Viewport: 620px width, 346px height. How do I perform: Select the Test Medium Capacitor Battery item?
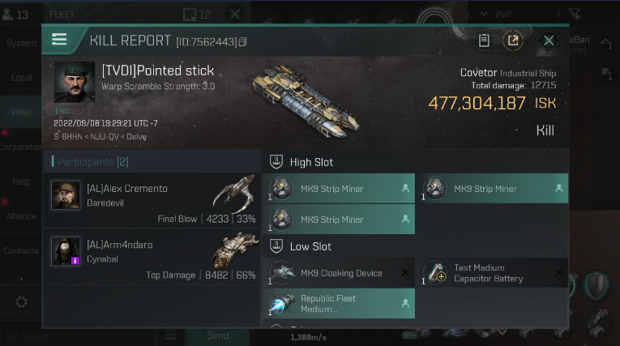[491, 273]
